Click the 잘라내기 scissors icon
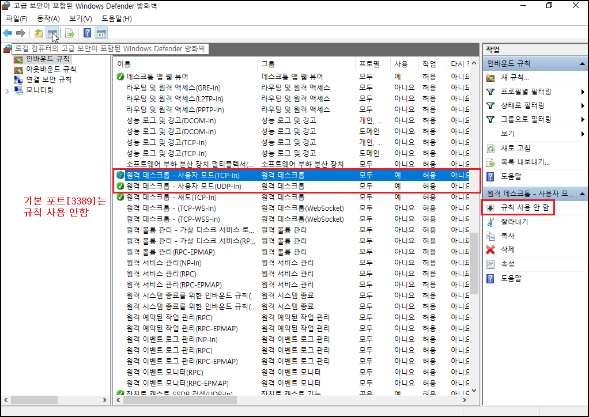 [x=490, y=222]
